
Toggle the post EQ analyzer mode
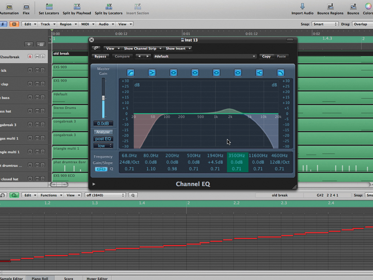click(103, 139)
